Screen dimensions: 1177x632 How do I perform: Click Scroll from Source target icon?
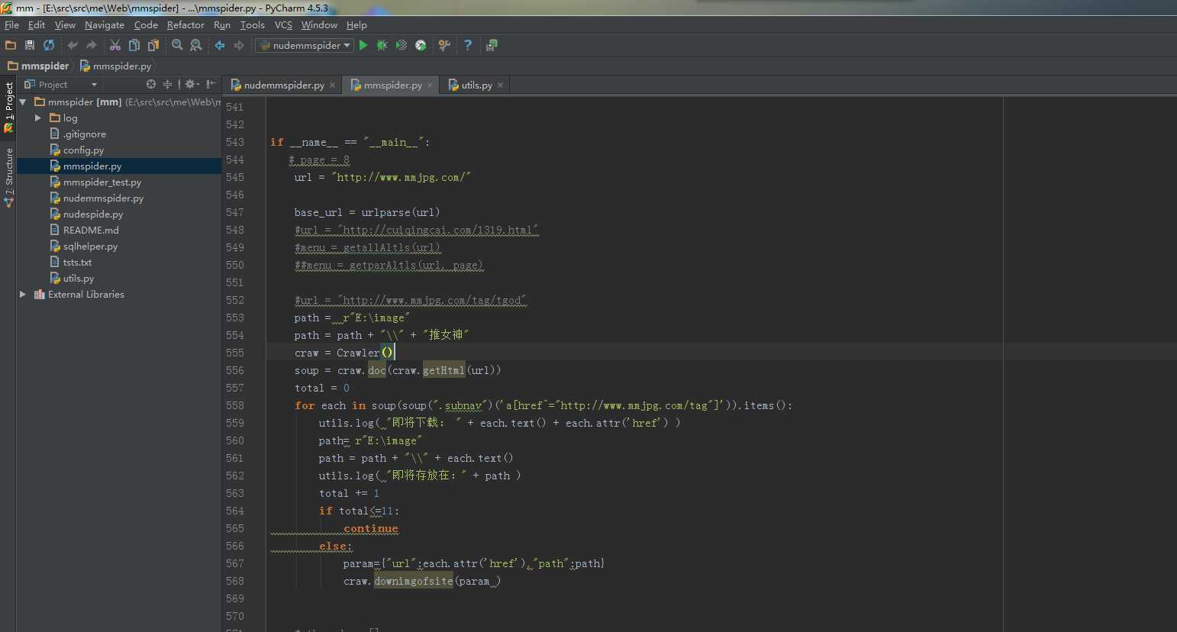(151, 84)
